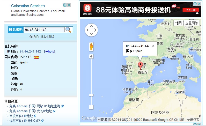Close the banner ad above the map
The width and height of the screenshot is (206, 126).
tap(199, 4)
